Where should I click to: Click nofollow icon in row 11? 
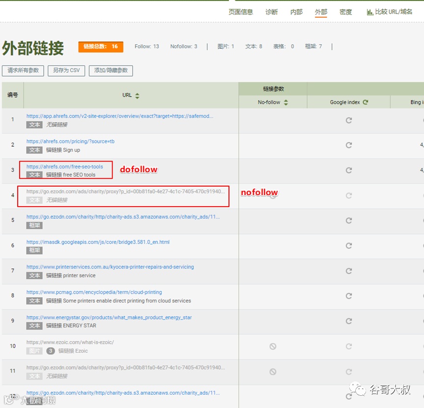273,372
